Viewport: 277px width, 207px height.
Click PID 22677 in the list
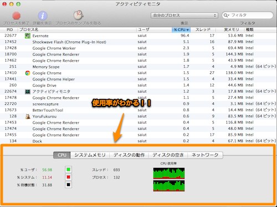11,35
